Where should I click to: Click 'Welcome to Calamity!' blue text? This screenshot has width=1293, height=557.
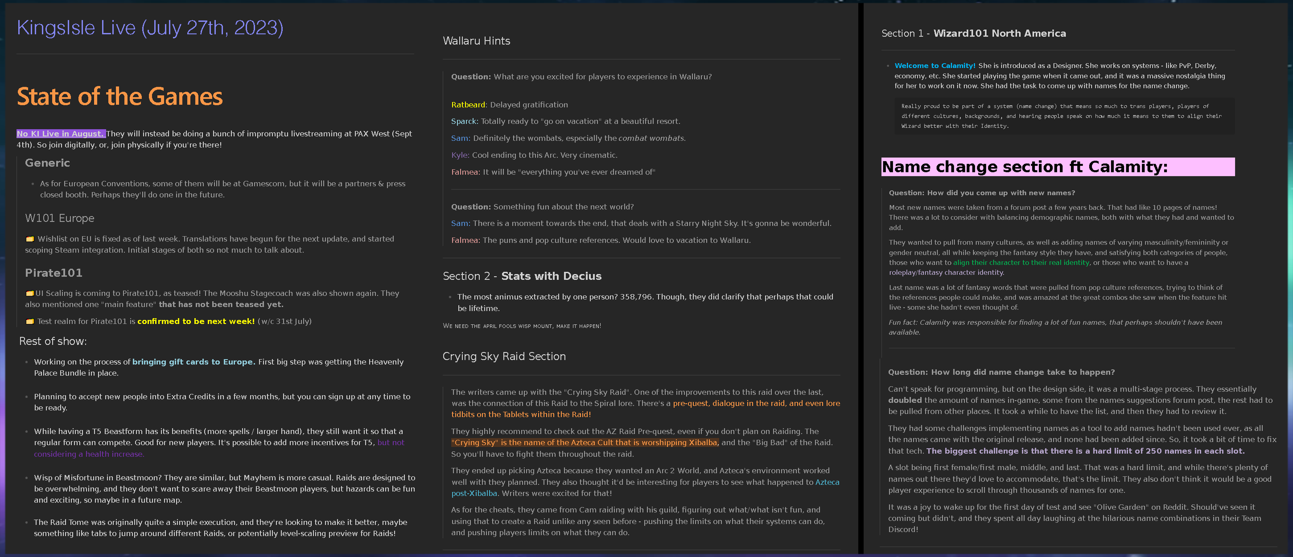point(935,66)
